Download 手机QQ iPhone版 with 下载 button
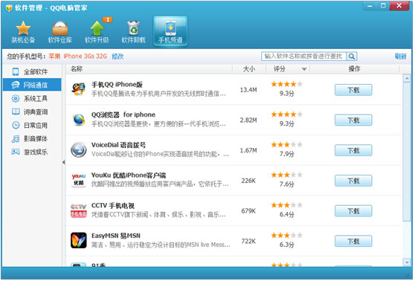The image size is (415, 281). [x=353, y=90]
